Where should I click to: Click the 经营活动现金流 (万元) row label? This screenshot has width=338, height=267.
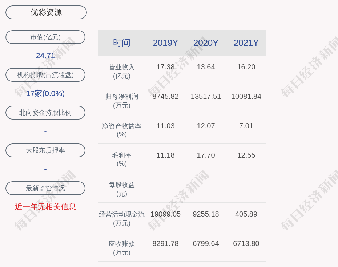[x=122, y=218]
